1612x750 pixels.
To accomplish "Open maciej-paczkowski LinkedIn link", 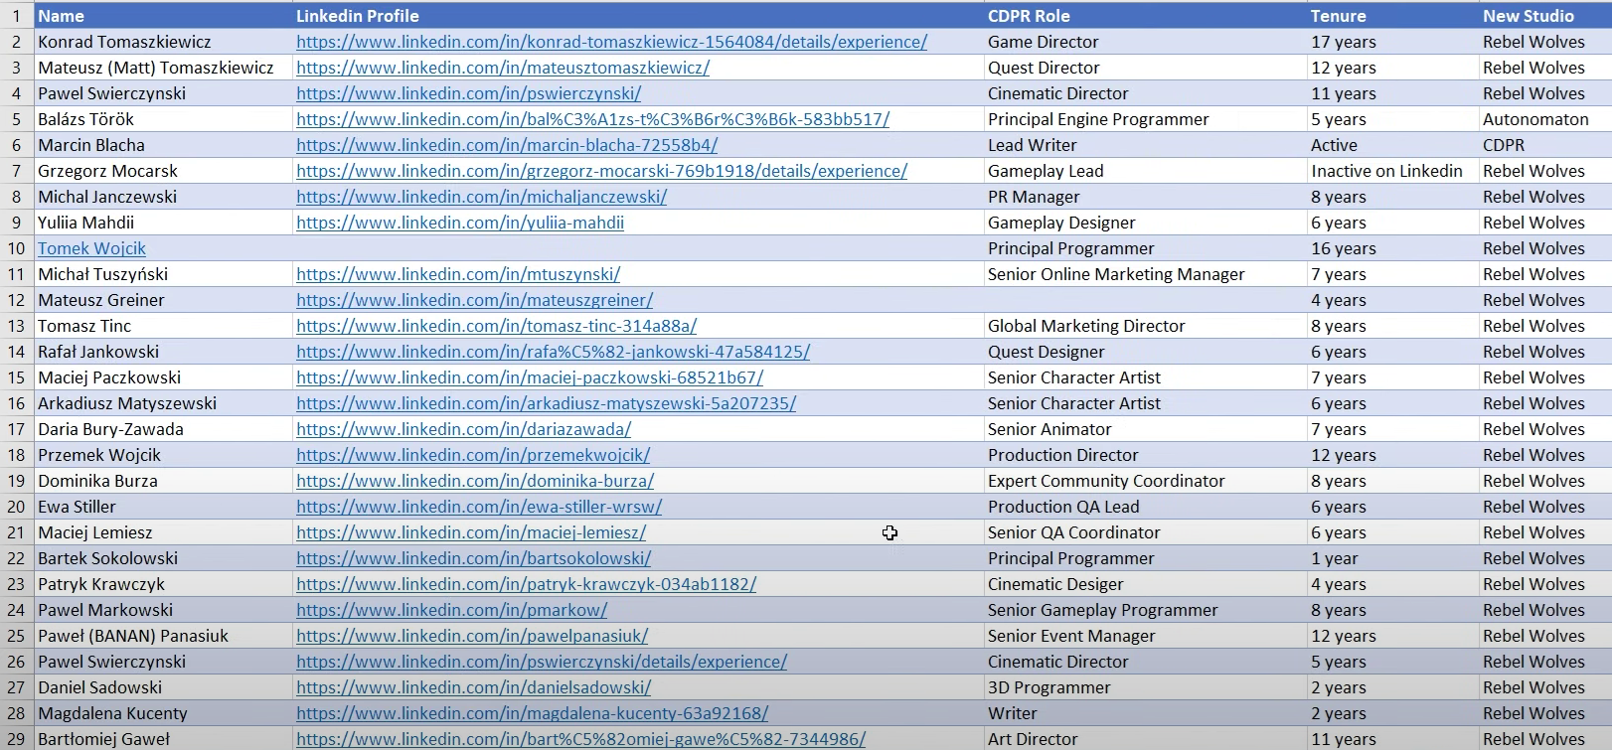I will click(530, 377).
